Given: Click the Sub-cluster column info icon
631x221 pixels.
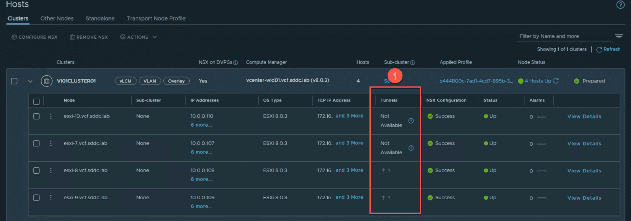Looking at the screenshot, I should [413, 63].
